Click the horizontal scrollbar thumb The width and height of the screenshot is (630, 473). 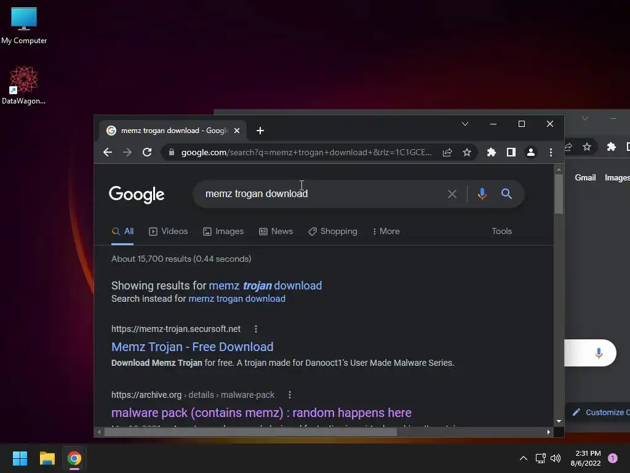point(251,432)
